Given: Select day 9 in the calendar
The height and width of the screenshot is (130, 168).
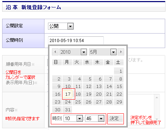Looking at the screenshot, I should pyautogui.click(x=57, y=87).
